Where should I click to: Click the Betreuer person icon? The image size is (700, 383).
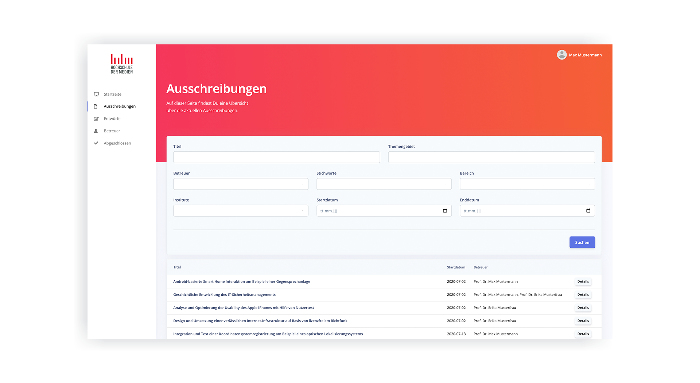(96, 131)
